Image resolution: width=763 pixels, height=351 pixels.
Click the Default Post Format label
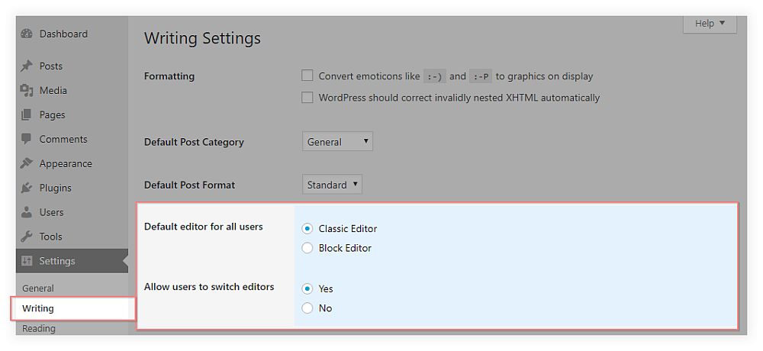[189, 185]
